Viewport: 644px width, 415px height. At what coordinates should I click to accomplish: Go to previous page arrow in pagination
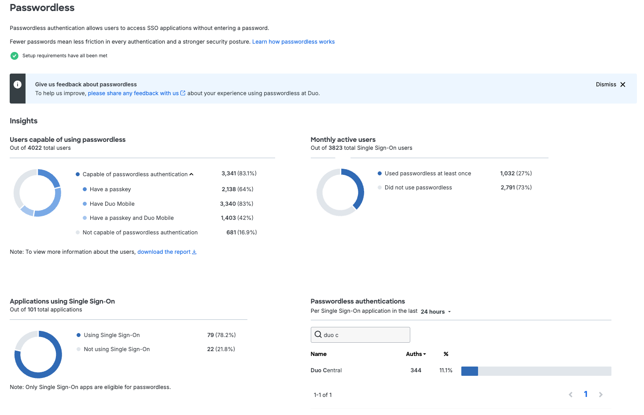point(570,395)
